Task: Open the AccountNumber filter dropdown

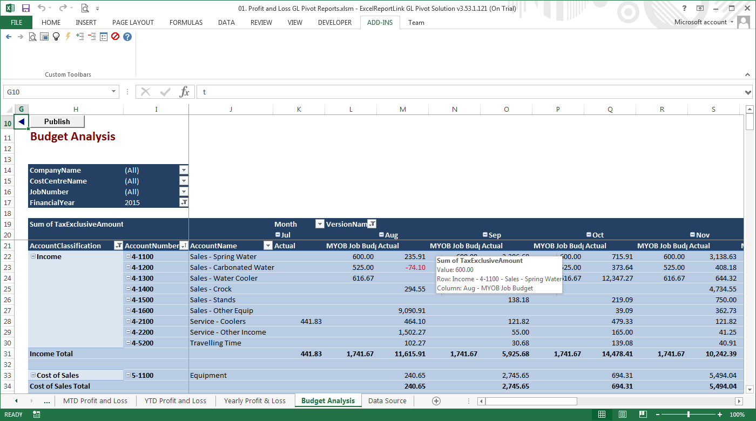Action: click(184, 246)
